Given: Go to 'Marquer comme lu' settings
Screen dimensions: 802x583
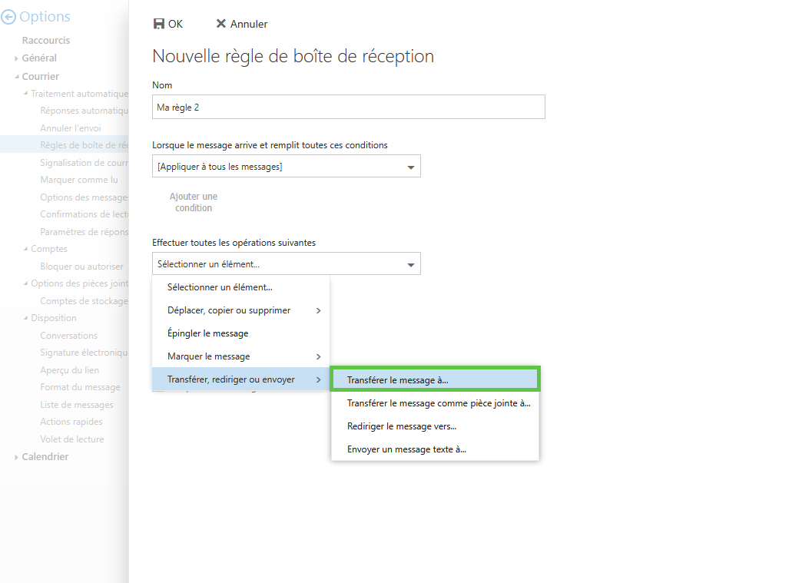Looking at the screenshot, I should [x=79, y=180].
